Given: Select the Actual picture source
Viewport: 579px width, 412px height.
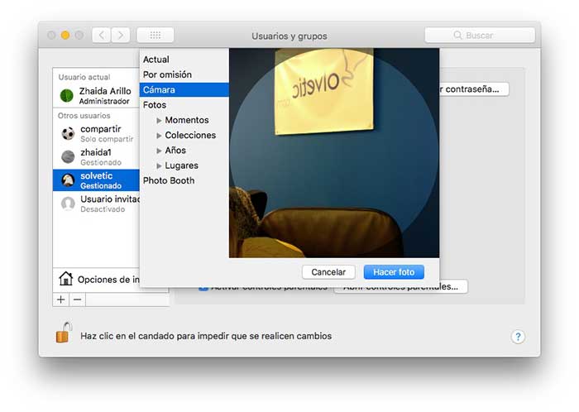Looking at the screenshot, I should (x=184, y=60).
